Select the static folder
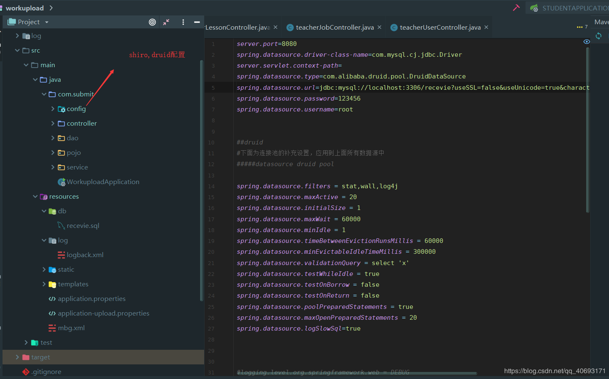 click(61, 270)
